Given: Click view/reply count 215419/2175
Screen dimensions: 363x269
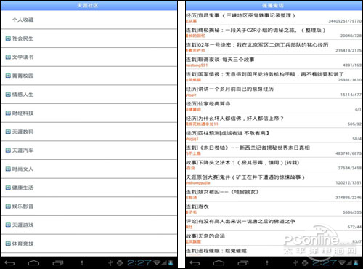Looking at the screenshot, I should coord(348,50).
